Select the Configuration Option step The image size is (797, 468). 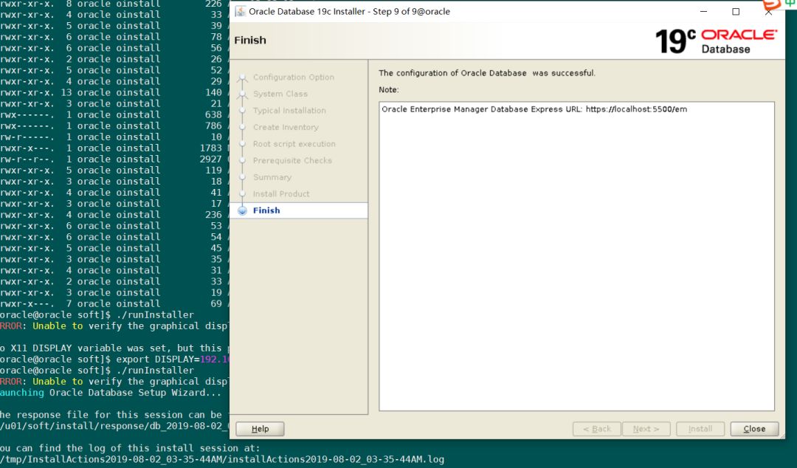click(x=293, y=78)
